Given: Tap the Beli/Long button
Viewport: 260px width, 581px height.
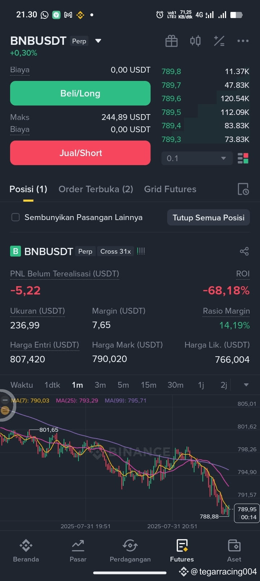Looking at the screenshot, I should coord(80,93).
